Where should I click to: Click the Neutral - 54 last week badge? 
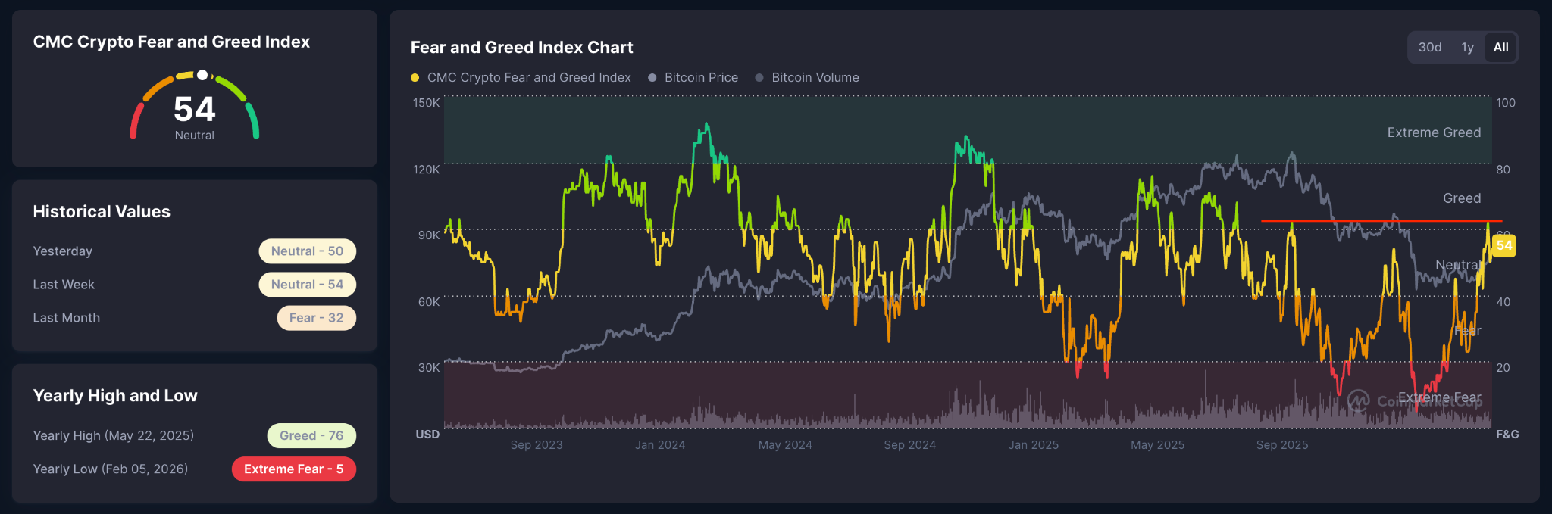coord(307,285)
